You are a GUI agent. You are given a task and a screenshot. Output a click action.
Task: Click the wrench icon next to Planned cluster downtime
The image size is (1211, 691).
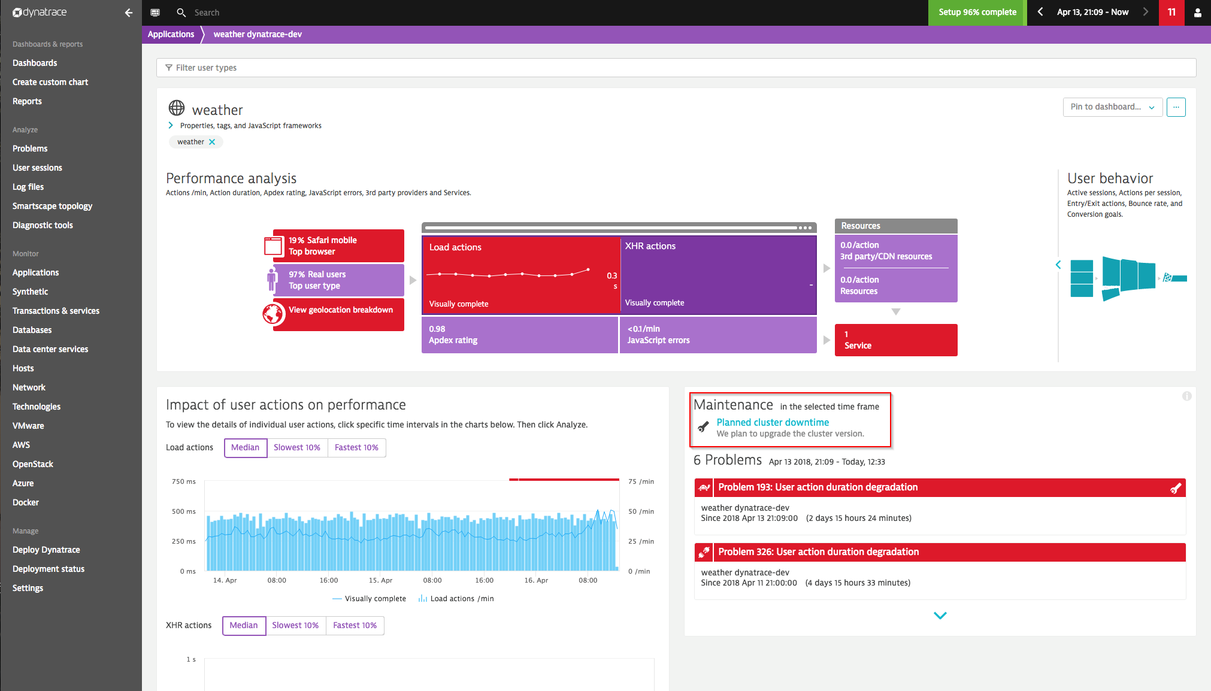[704, 427]
